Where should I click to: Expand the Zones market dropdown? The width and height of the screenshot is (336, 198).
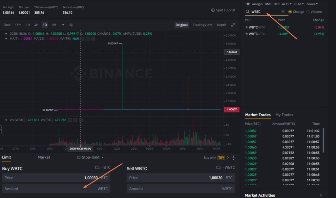coord(312,4)
